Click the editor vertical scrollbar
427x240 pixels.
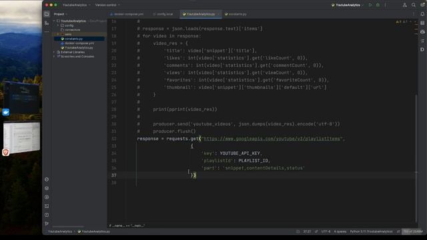[416, 158]
